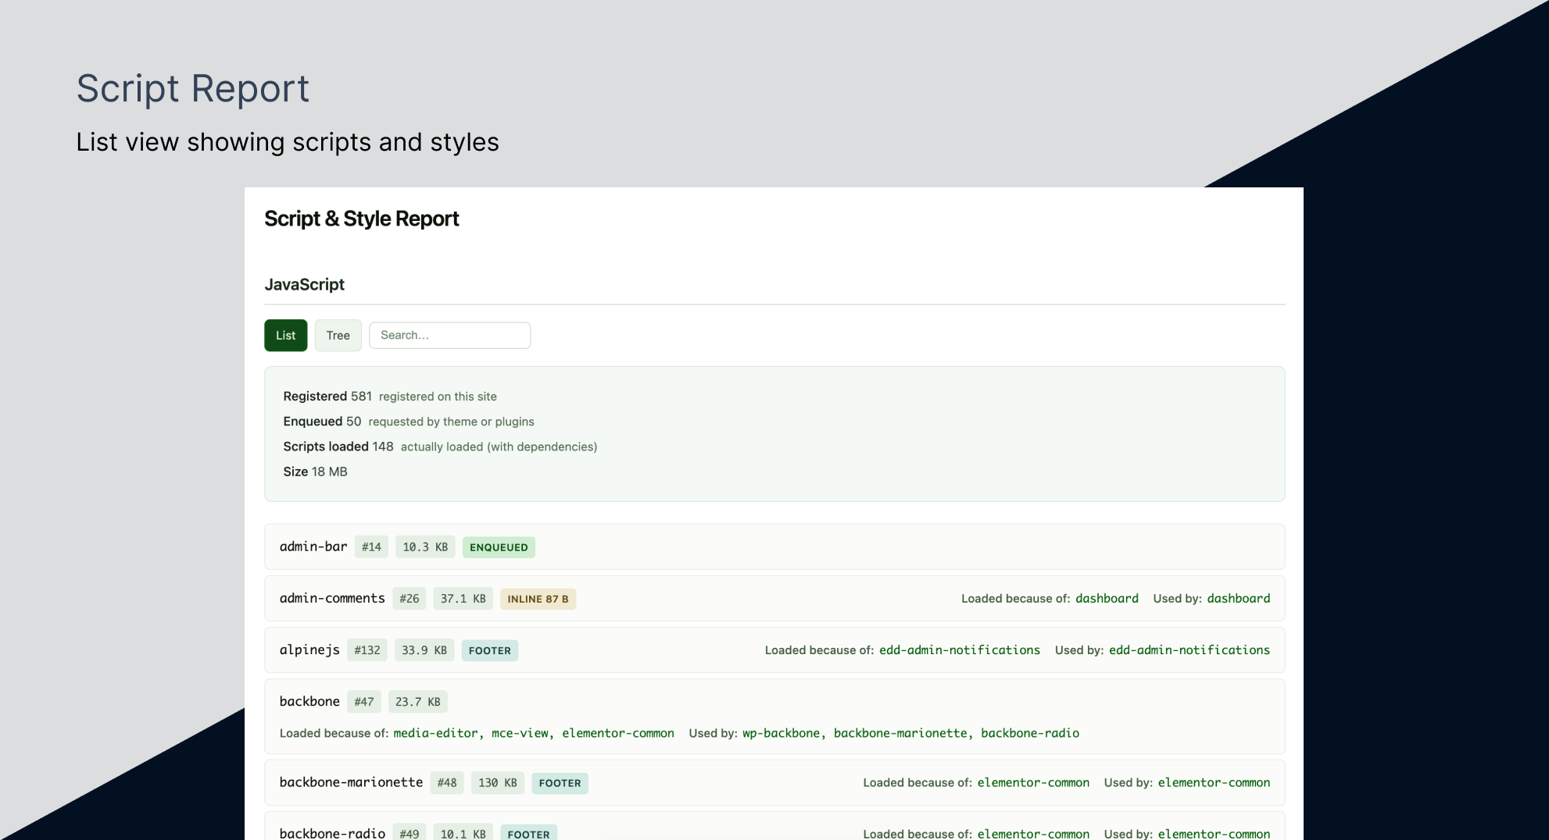The width and height of the screenshot is (1549, 840).
Task: Click the 10.3 KB size badge
Action: pyautogui.click(x=425, y=546)
